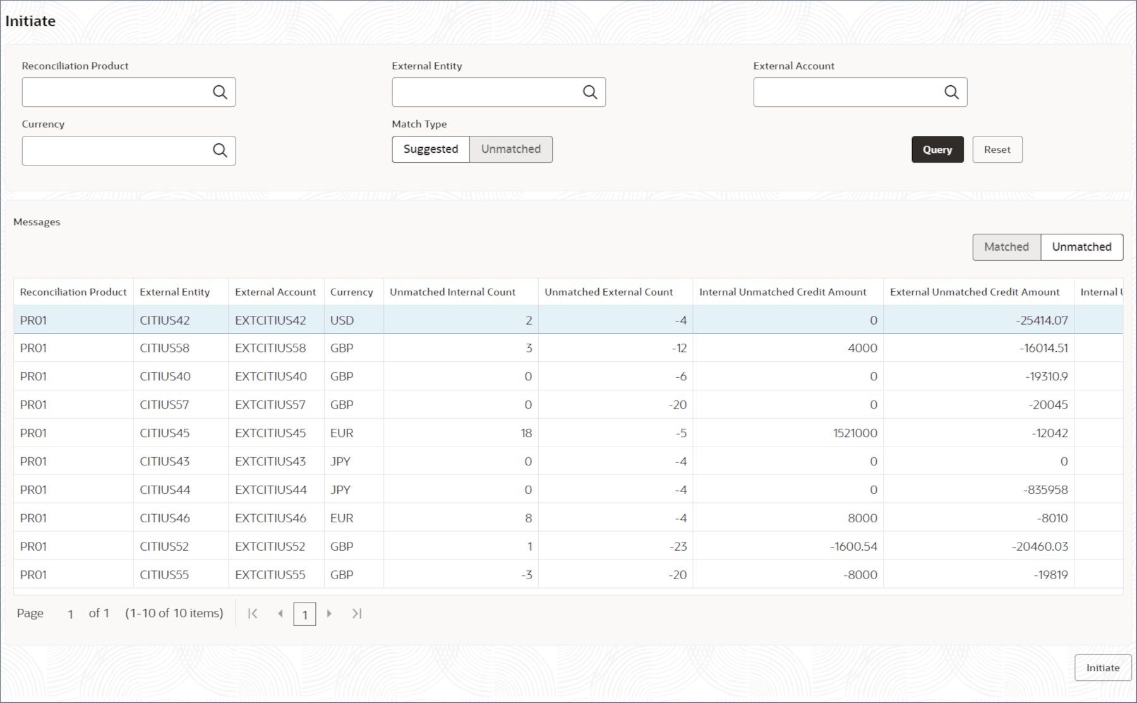Select Unmatched under Match Type

tap(510, 149)
